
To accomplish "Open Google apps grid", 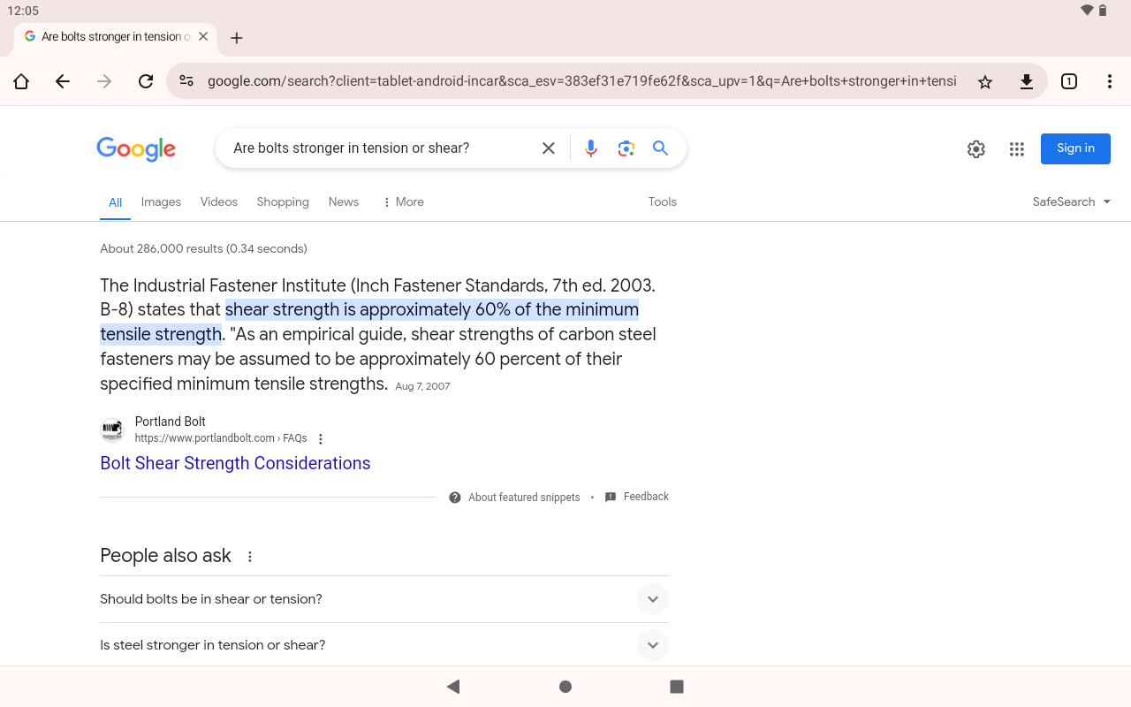I will [x=1017, y=149].
